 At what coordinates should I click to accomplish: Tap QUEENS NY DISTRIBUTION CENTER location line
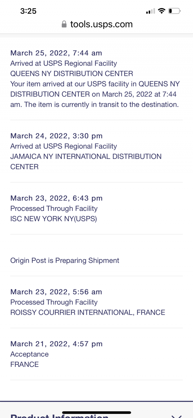click(72, 74)
